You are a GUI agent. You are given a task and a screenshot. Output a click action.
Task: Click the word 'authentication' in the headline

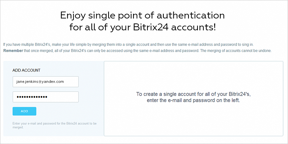pyautogui.click(x=190, y=16)
